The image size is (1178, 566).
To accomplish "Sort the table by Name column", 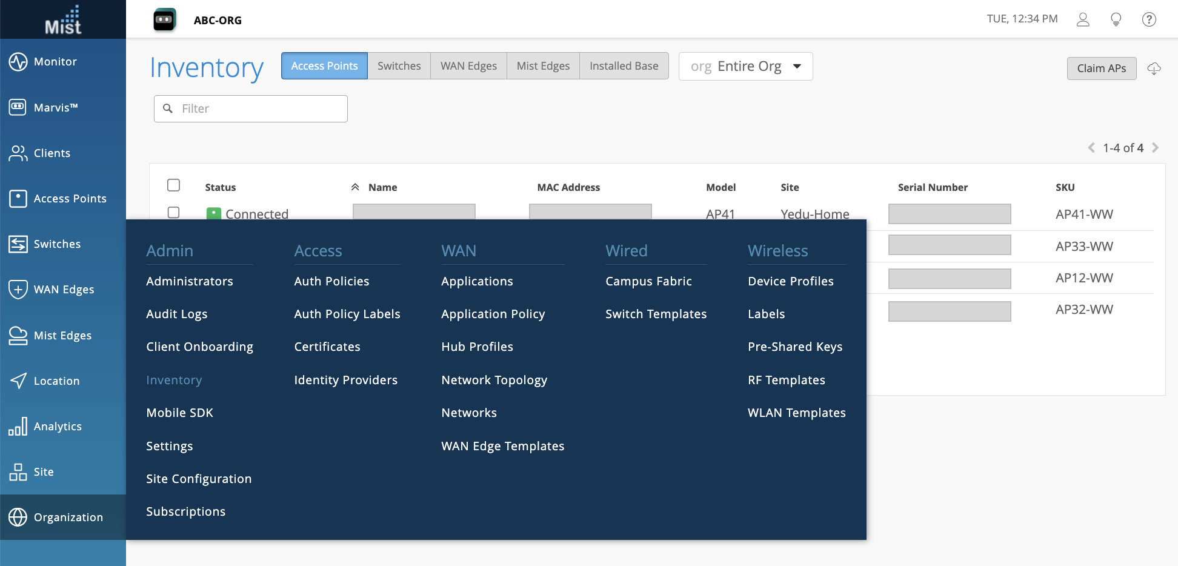I will [x=382, y=187].
